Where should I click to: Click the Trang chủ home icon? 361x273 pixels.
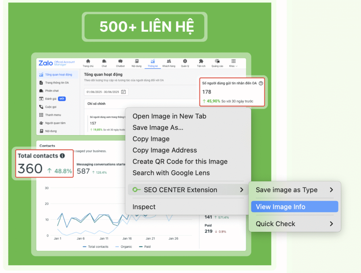(x=88, y=61)
